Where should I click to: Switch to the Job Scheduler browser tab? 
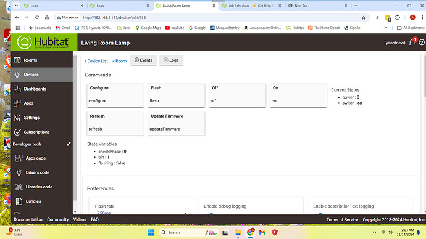252,6
